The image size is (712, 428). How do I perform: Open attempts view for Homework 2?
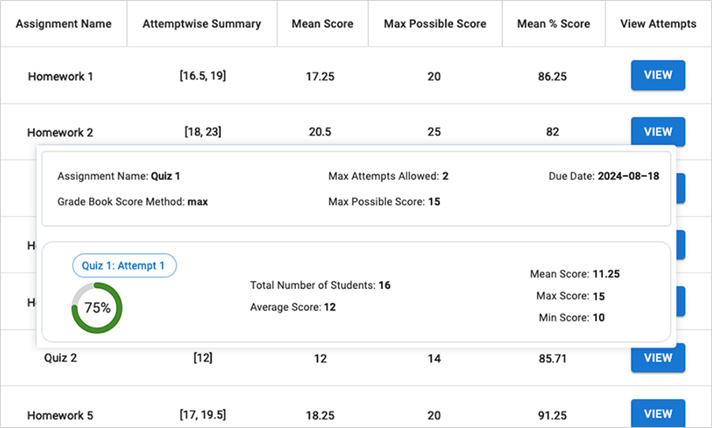(x=658, y=132)
